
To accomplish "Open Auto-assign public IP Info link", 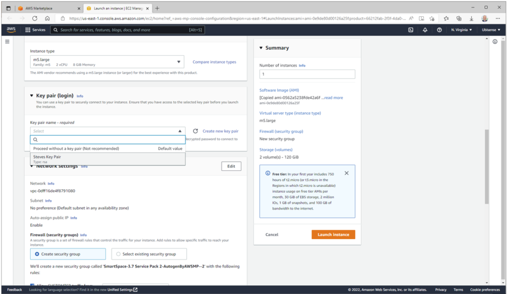I will click(x=74, y=218).
